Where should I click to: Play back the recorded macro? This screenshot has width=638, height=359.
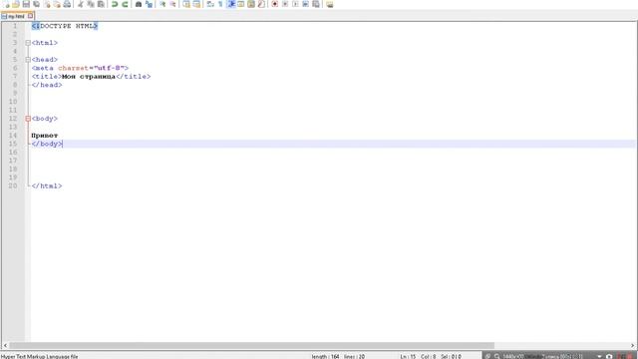tap(295, 4)
